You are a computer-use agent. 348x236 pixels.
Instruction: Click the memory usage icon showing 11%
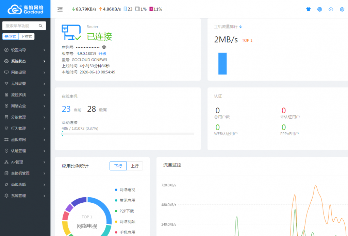[x=151, y=9]
